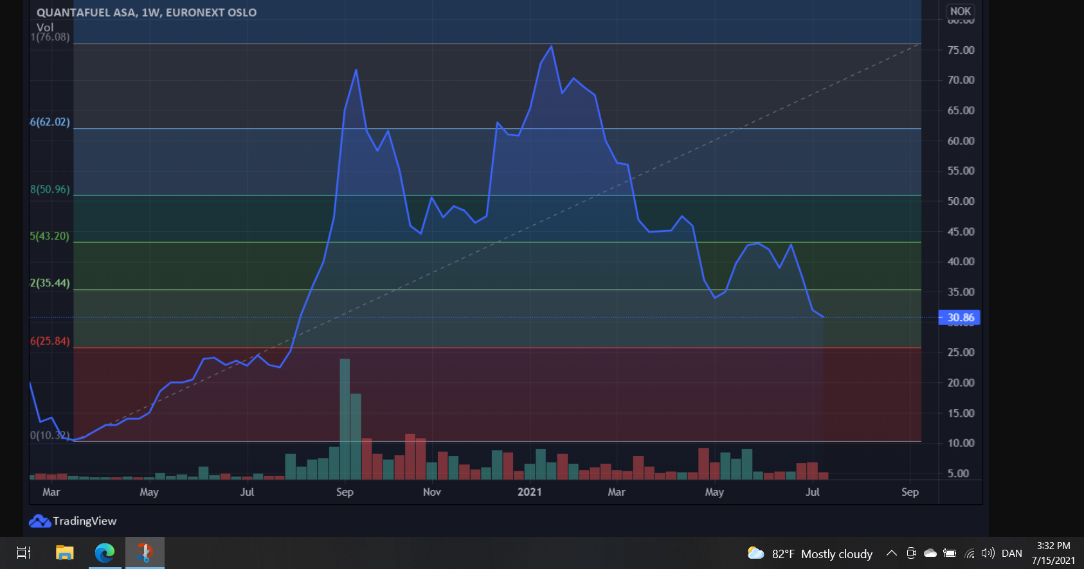Select the 5(43.20) Fibonacci level label

point(50,236)
